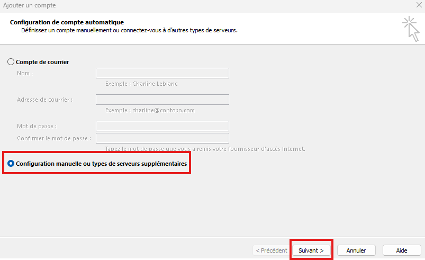This screenshot has width=425, height=260.
Task: Click the Configuration de compte automatique heading
Action: pos(67,22)
